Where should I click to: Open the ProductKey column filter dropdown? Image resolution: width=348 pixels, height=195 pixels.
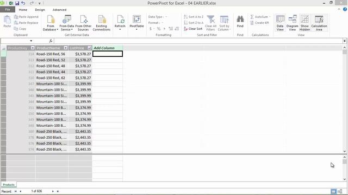click(33, 48)
